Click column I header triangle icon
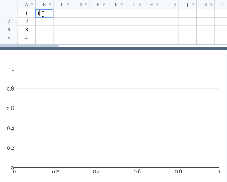Viewport: 227px width, 182px height. point(176,5)
